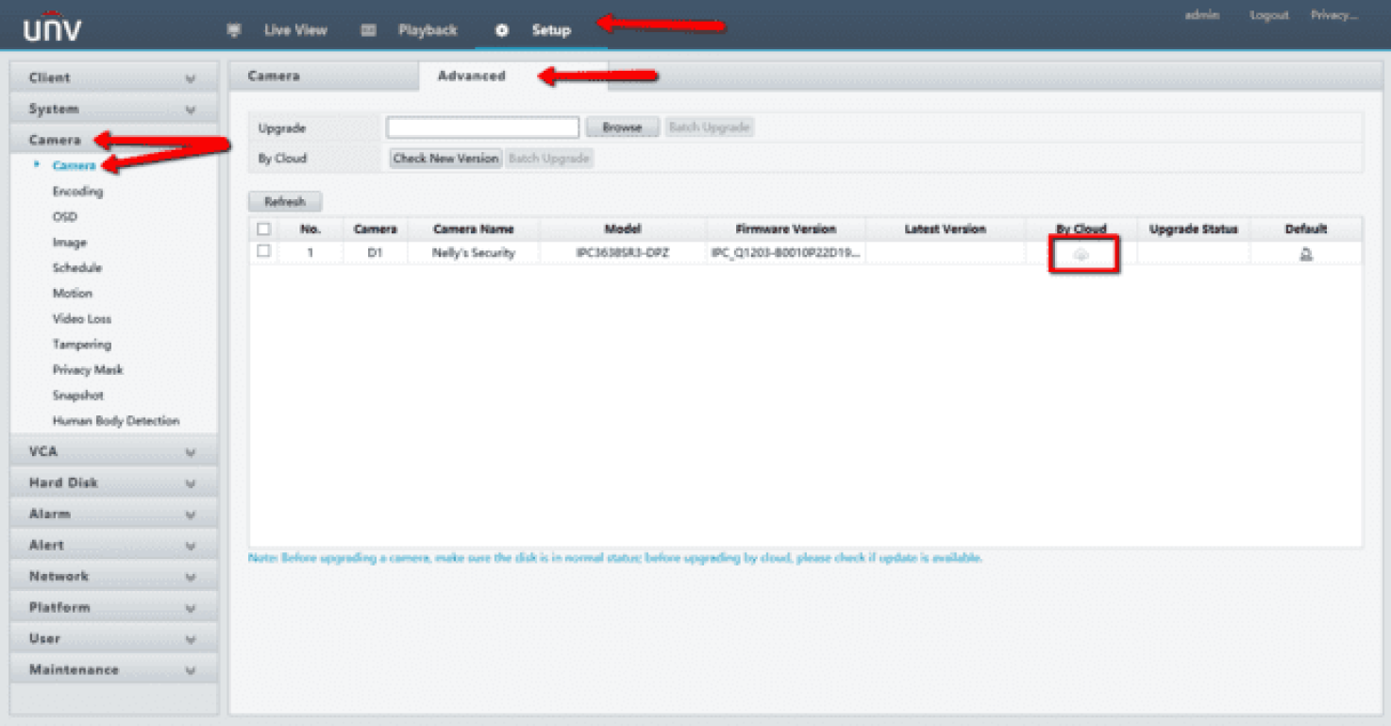Image resolution: width=1391 pixels, height=726 pixels.
Task: Tick the select-all checkbox in table header
Action: tap(264, 229)
